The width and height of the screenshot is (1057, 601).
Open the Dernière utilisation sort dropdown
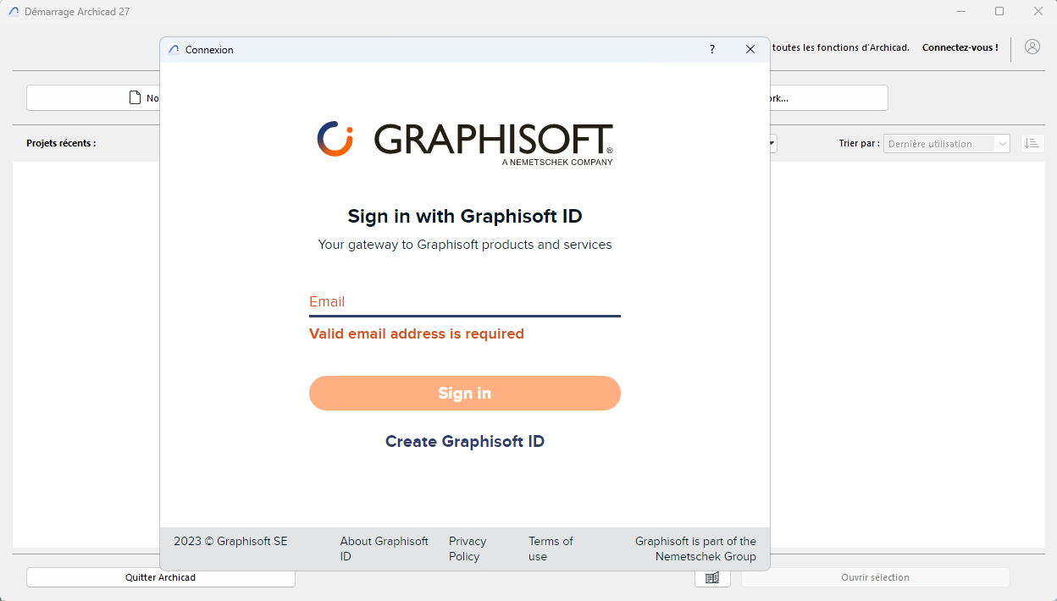coord(947,144)
